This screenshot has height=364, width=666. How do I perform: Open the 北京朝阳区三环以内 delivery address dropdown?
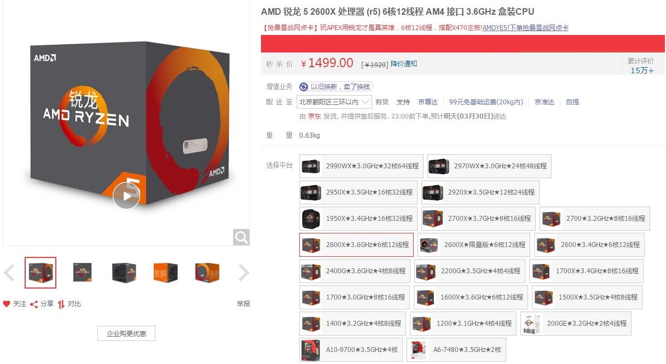334,102
